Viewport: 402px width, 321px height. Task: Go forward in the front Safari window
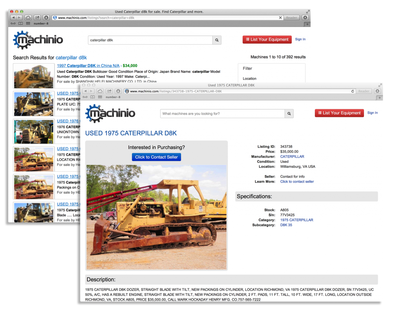(x=91, y=91)
